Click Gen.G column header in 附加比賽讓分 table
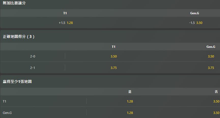 coord(195,13)
